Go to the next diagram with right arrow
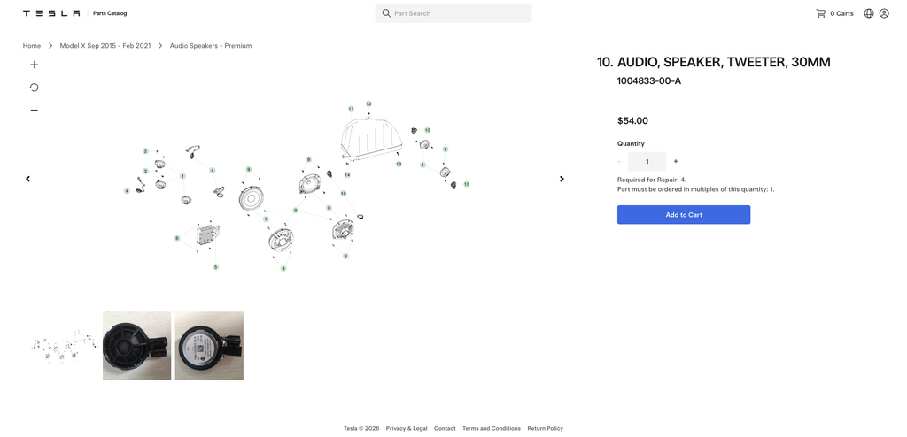 click(562, 180)
